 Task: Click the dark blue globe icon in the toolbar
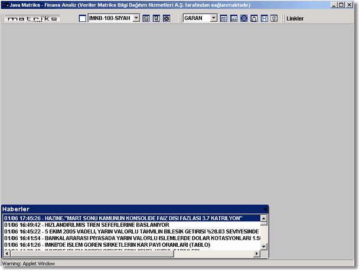[244, 18]
